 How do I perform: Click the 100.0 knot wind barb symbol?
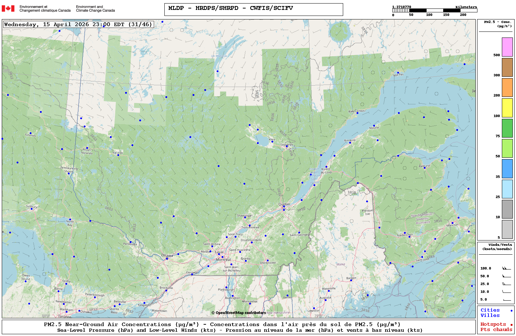(x=506, y=268)
